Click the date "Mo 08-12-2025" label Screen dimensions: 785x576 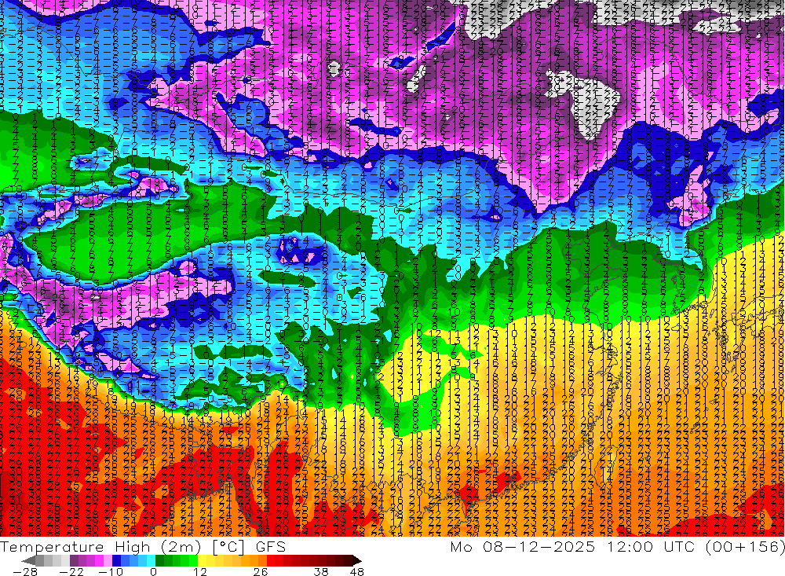(x=523, y=546)
